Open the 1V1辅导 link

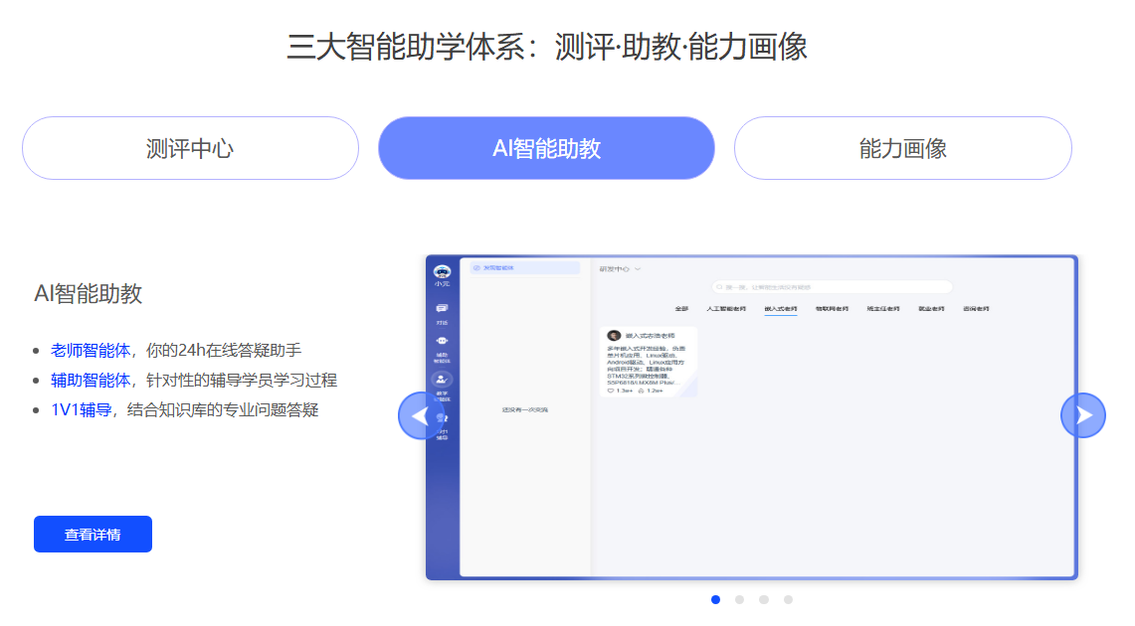coord(82,409)
